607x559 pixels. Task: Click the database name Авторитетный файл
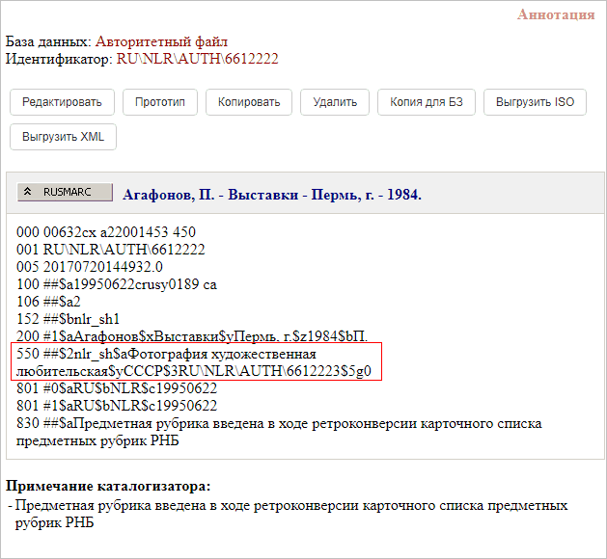coord(161,42)
